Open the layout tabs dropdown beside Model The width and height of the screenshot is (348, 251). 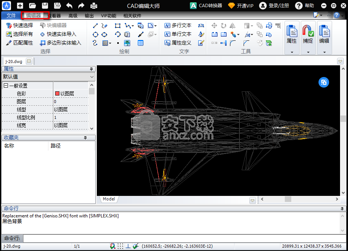[x=252, y=200]
